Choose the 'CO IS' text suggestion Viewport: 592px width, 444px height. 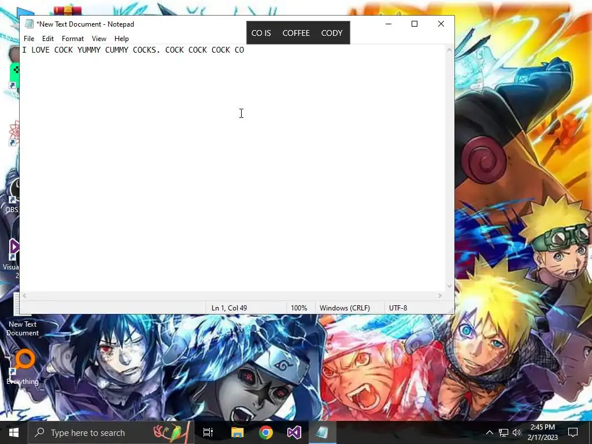point(261,33)
